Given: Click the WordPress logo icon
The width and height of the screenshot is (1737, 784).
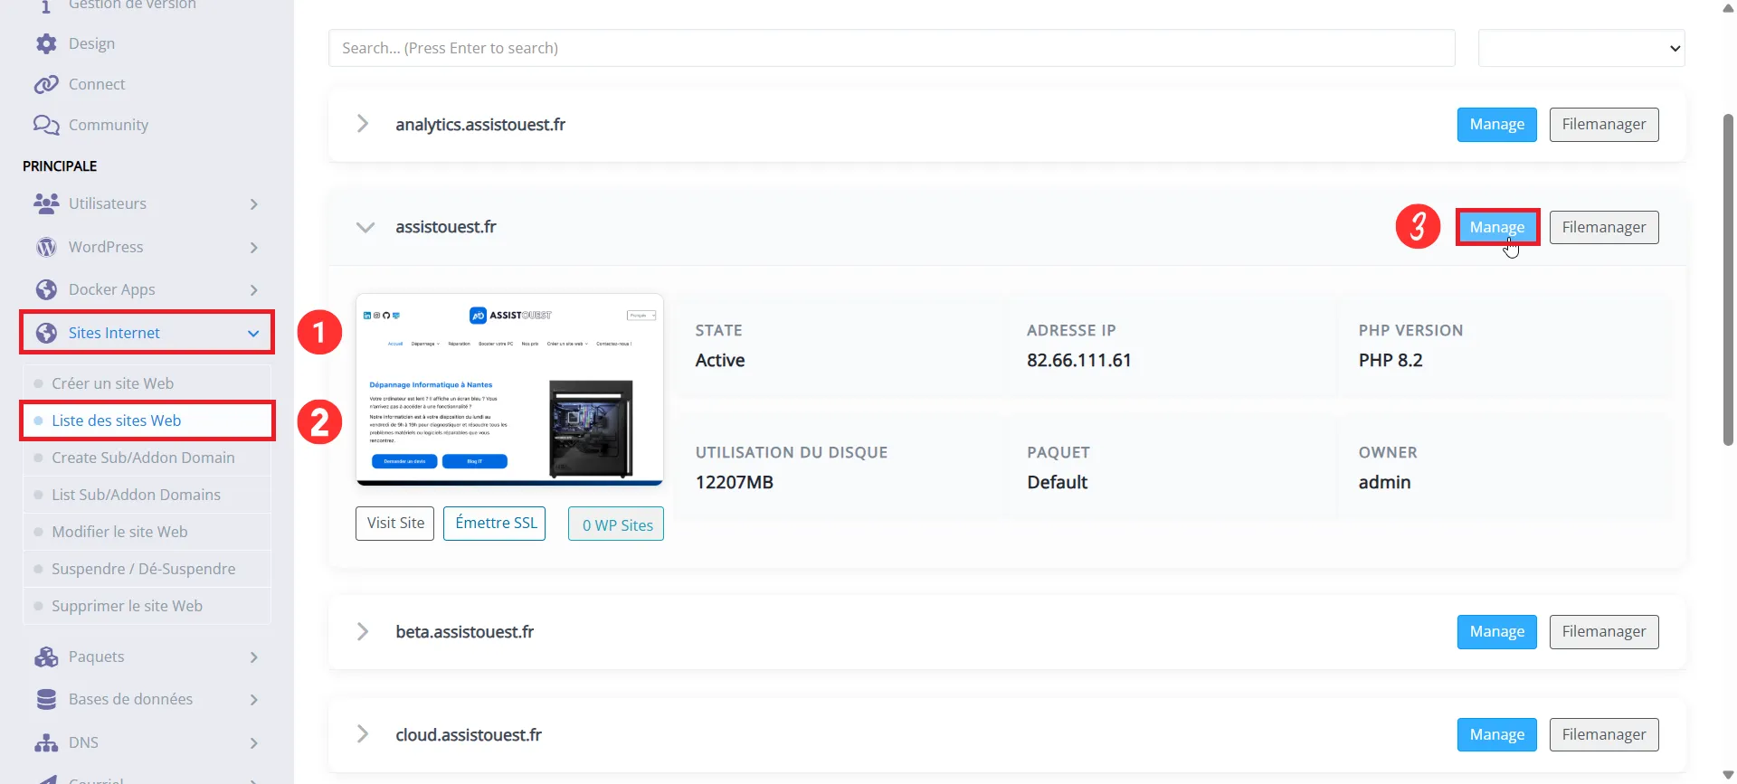Looking at the screenshot, I should (46, 247).
